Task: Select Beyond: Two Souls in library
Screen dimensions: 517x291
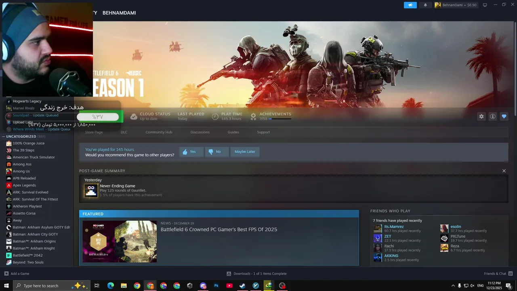Action: pos(28,262)
